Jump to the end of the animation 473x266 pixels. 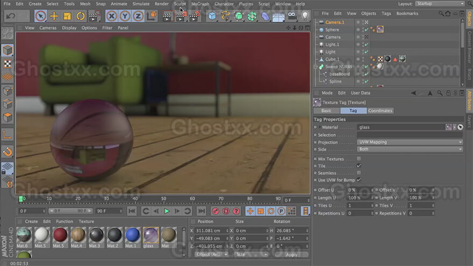(201, 211)
